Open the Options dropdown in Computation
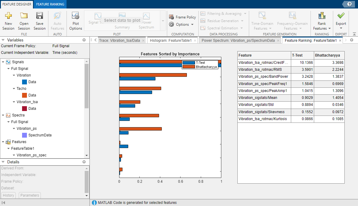This screenshot has height=206, width=358. pyautogui.click(x=182, y=25)
